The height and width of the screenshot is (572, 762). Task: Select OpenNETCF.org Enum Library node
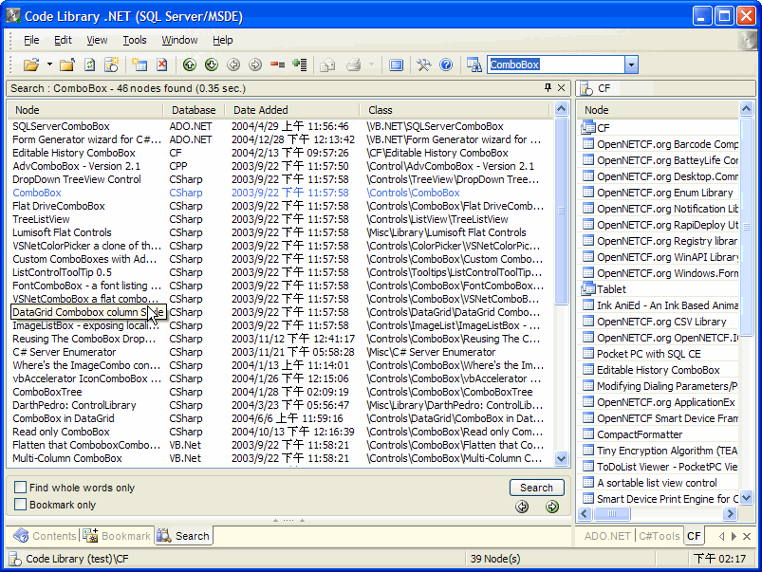[664, 193]
